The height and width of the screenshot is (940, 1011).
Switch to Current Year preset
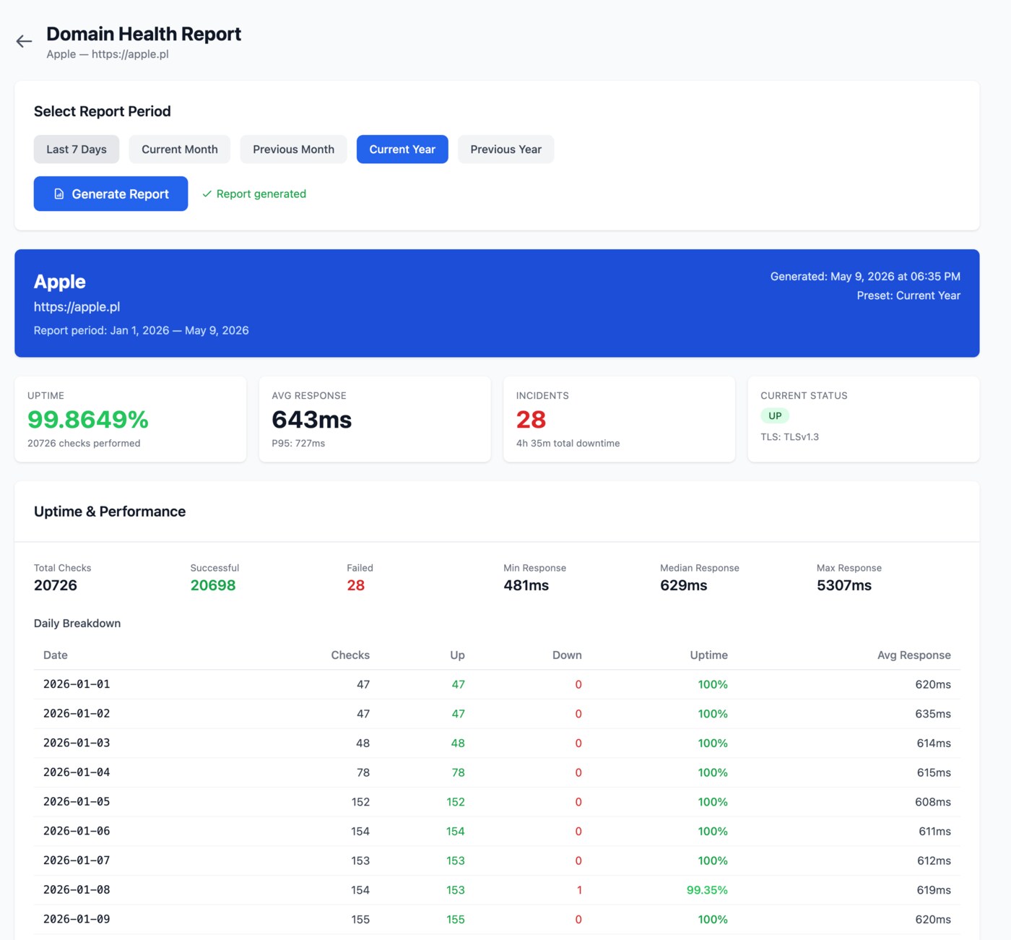coord(402,150)
